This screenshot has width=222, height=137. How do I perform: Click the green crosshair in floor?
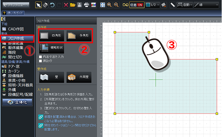click(156, 80)
